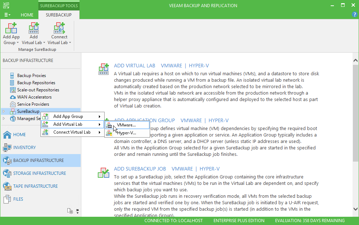Switch to the Home ribbon tab
The width and height of the screenshot is (359, 225).
pos(27,15)
